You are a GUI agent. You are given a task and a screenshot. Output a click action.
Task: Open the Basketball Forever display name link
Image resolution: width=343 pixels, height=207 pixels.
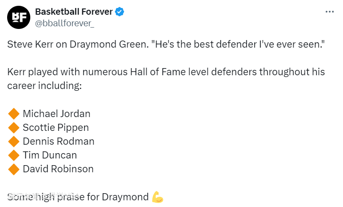click(x=73, y=12)
